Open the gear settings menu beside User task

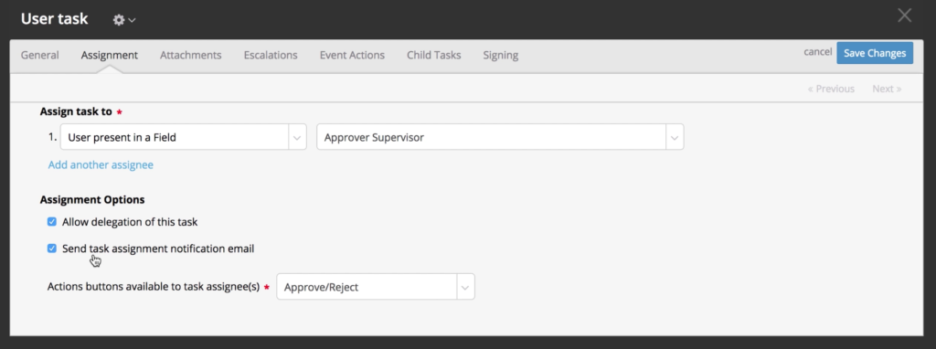click(124, 20)
